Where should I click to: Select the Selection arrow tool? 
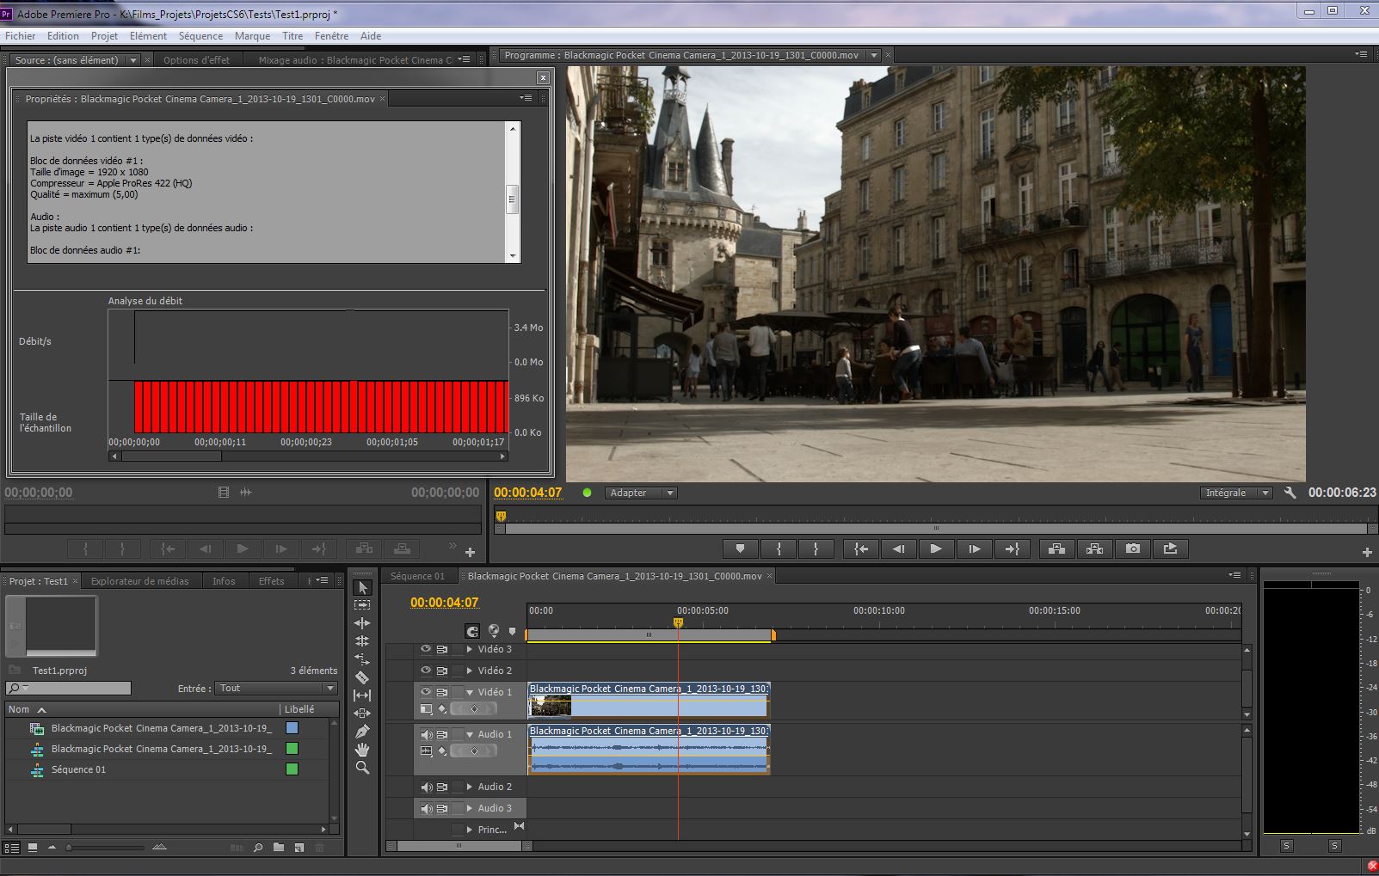362,588
